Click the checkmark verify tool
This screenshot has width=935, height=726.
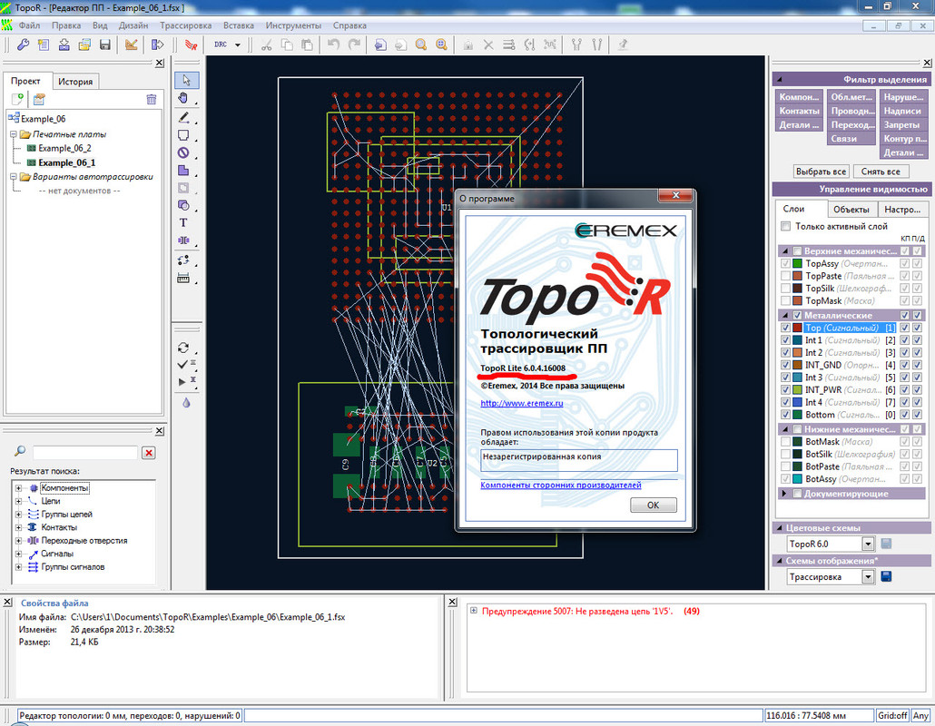(183, 364)
